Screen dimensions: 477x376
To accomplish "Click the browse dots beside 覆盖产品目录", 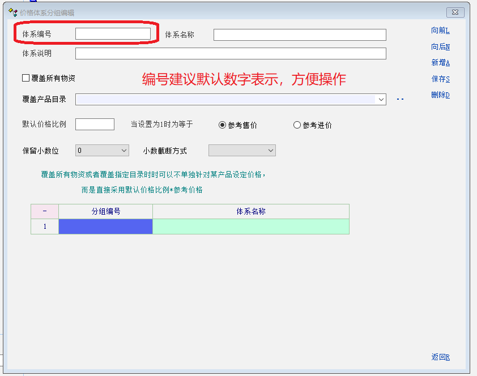I will (400, 100).
